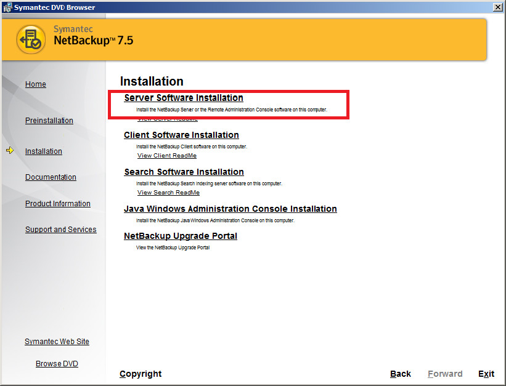The width and height of the screenshot is (506, 386).
Task: View the Product Information page
Action: pyautogui.click(x=57, y=204)
